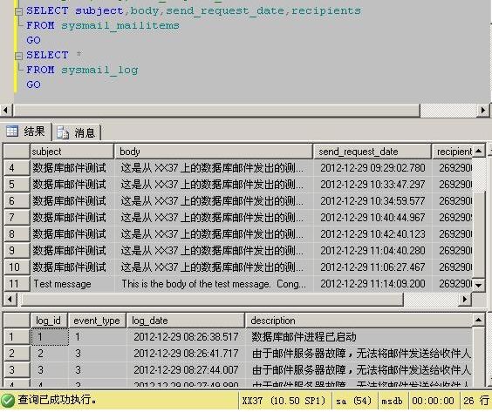Collapse the first SELECT statement block
This screenshot has height=412, width=492.
(x=19, y=11)
